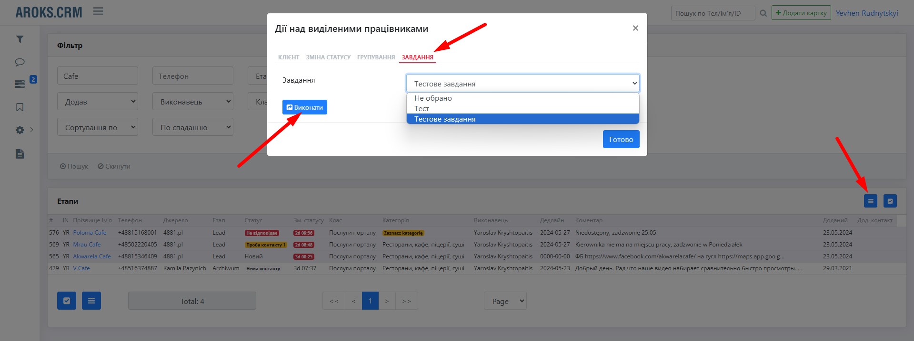The image size is (914, 341).
Task: Click the '3d 00:25' status timer badge
Action: [x=304, y=257]
